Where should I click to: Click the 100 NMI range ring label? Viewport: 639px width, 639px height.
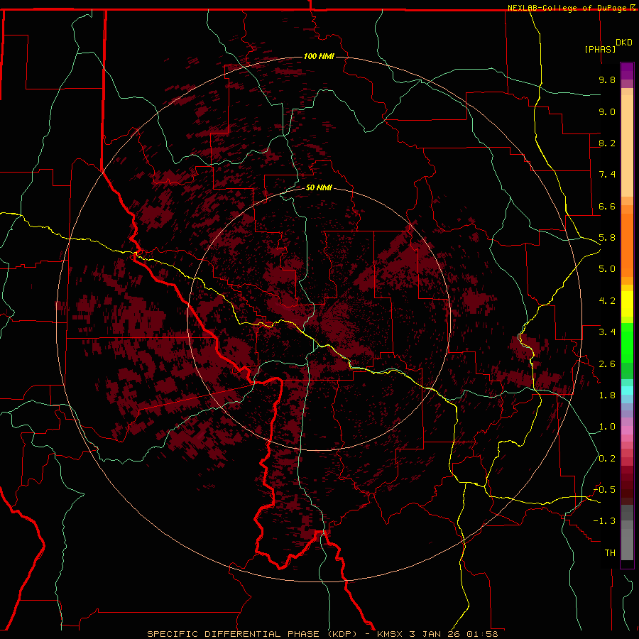click(x=319, y=56)
